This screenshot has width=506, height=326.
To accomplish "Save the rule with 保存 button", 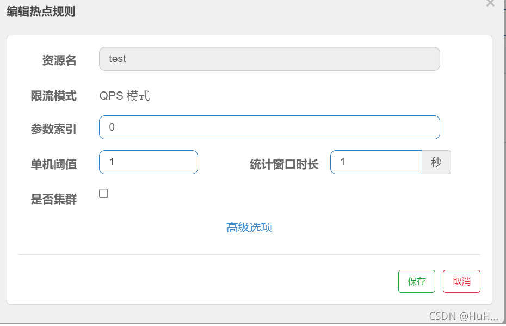I will point(417,281).
